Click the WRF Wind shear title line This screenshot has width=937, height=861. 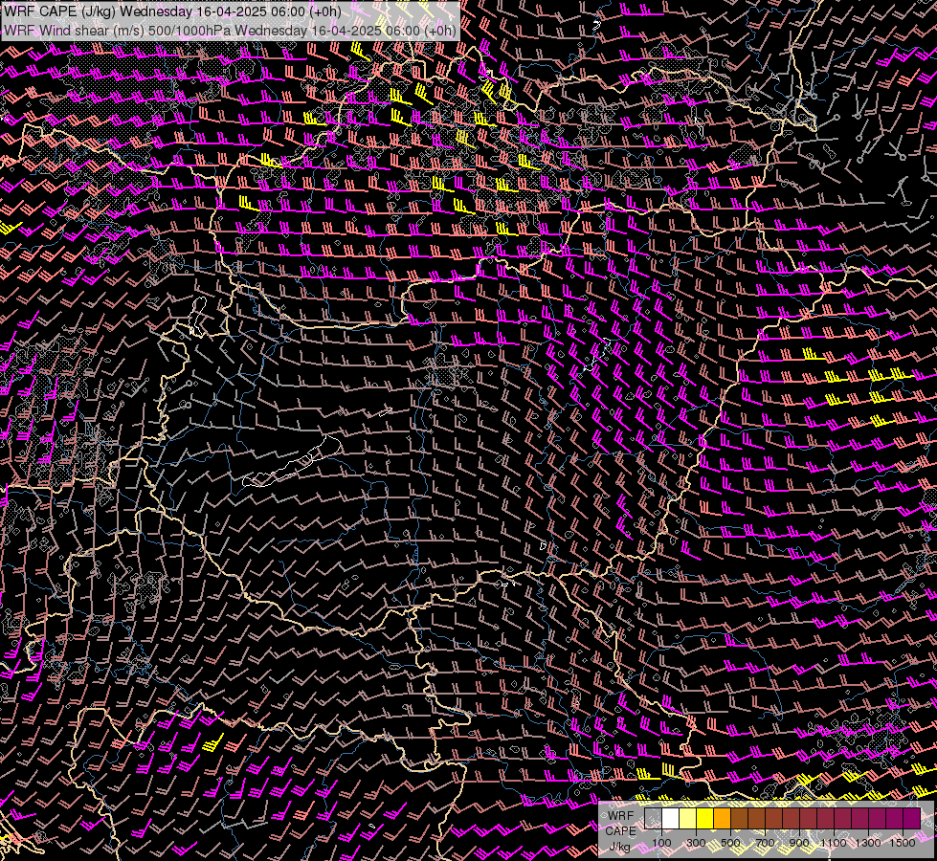point(230,31)
